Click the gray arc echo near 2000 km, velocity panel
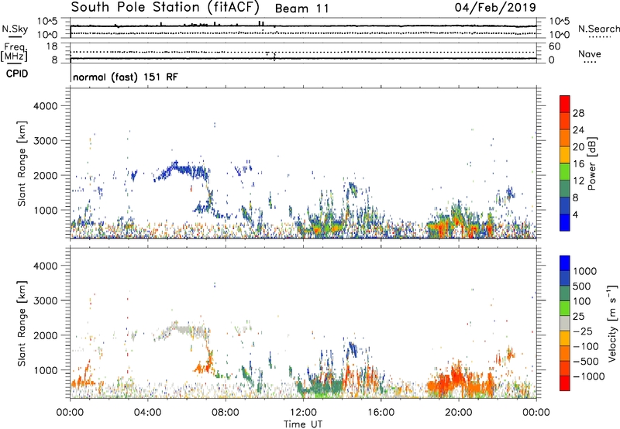The height and width of the screenshot is (429, 620). point(182,329)
